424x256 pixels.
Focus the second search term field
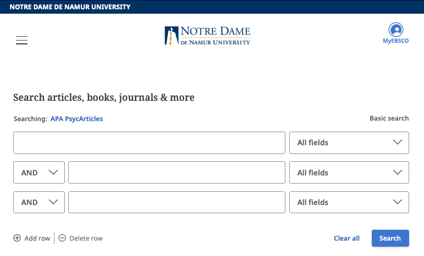pos(177,172)
